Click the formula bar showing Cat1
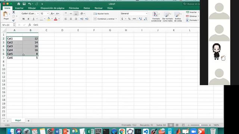This screenshot has width=239, height=134. coord(116,25)
